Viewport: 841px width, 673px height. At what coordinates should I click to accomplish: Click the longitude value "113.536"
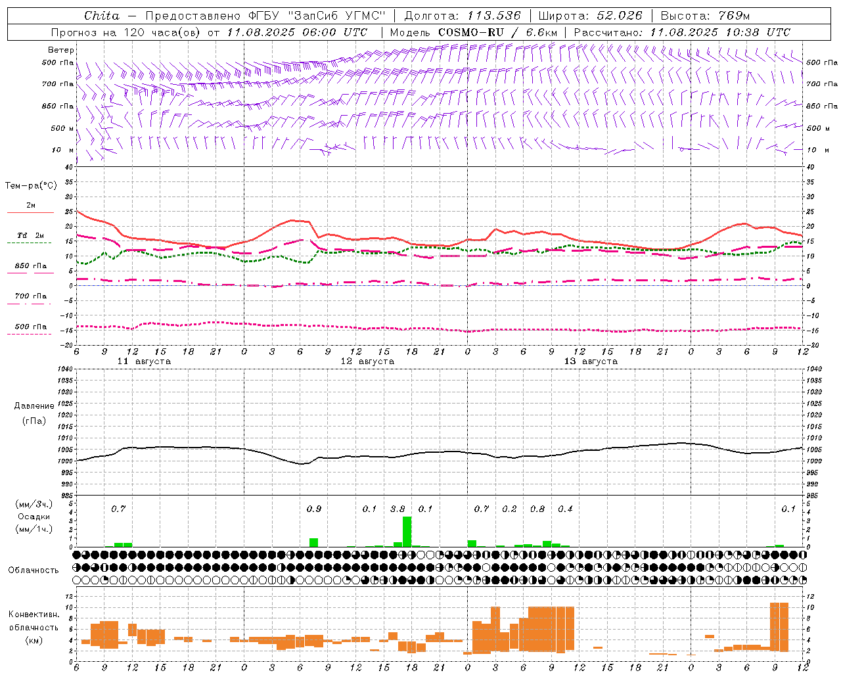tap(494, 16)
